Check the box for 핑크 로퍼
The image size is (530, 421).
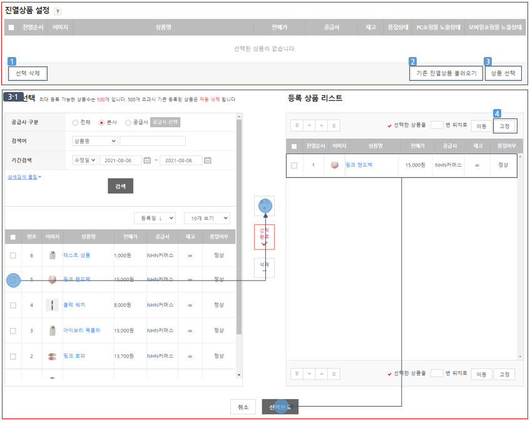[13, 356]
